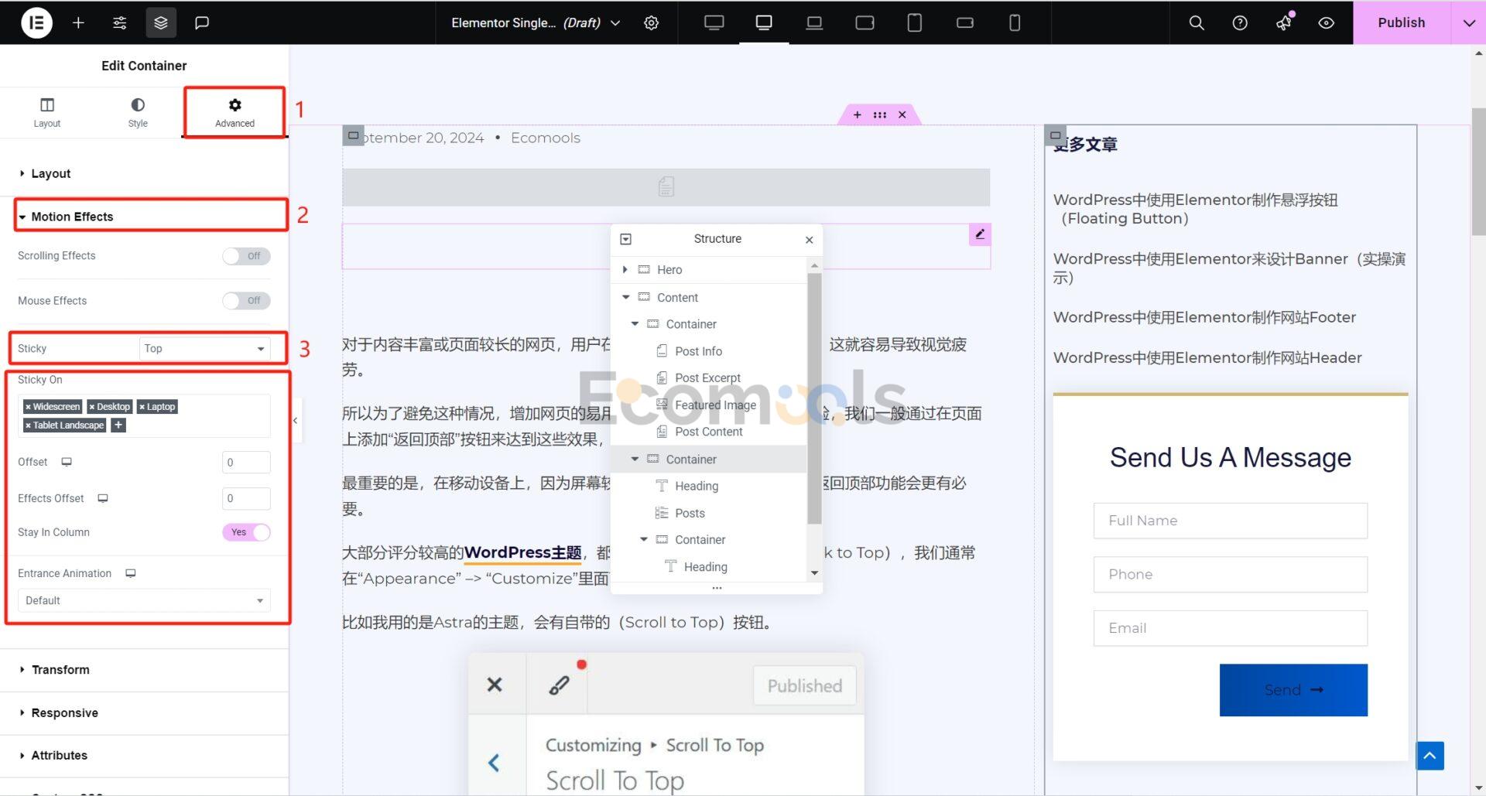Open the Elementor logo menu
Image resolution: width=1486 pixels, height=796 pixels.
(x=36, y=22)
